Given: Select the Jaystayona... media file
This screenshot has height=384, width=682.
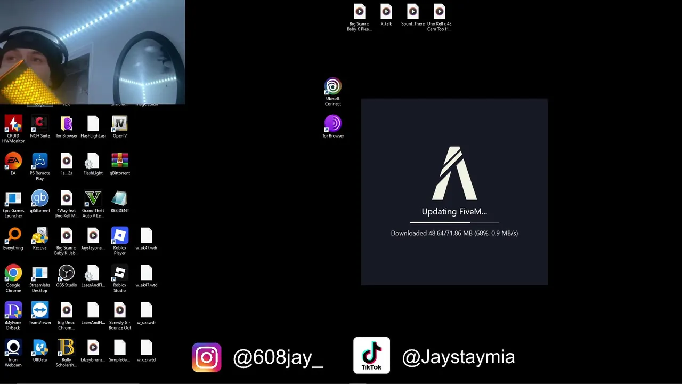Looking at the screenshot, I should (x=93, y=239).
